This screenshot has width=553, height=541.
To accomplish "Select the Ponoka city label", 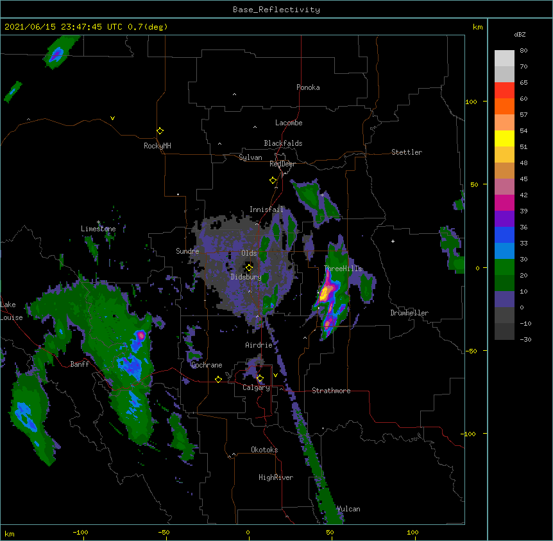I will click(x=308, y=87).
